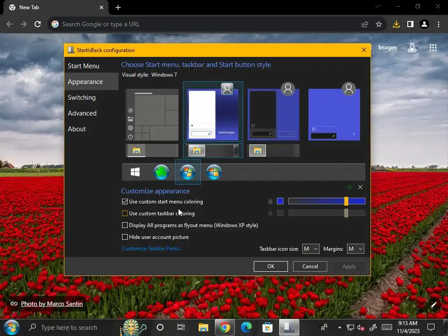The image size is (448, 336).
Task: Click the Chrome downloads icon
Action: (x=396, y=24)
